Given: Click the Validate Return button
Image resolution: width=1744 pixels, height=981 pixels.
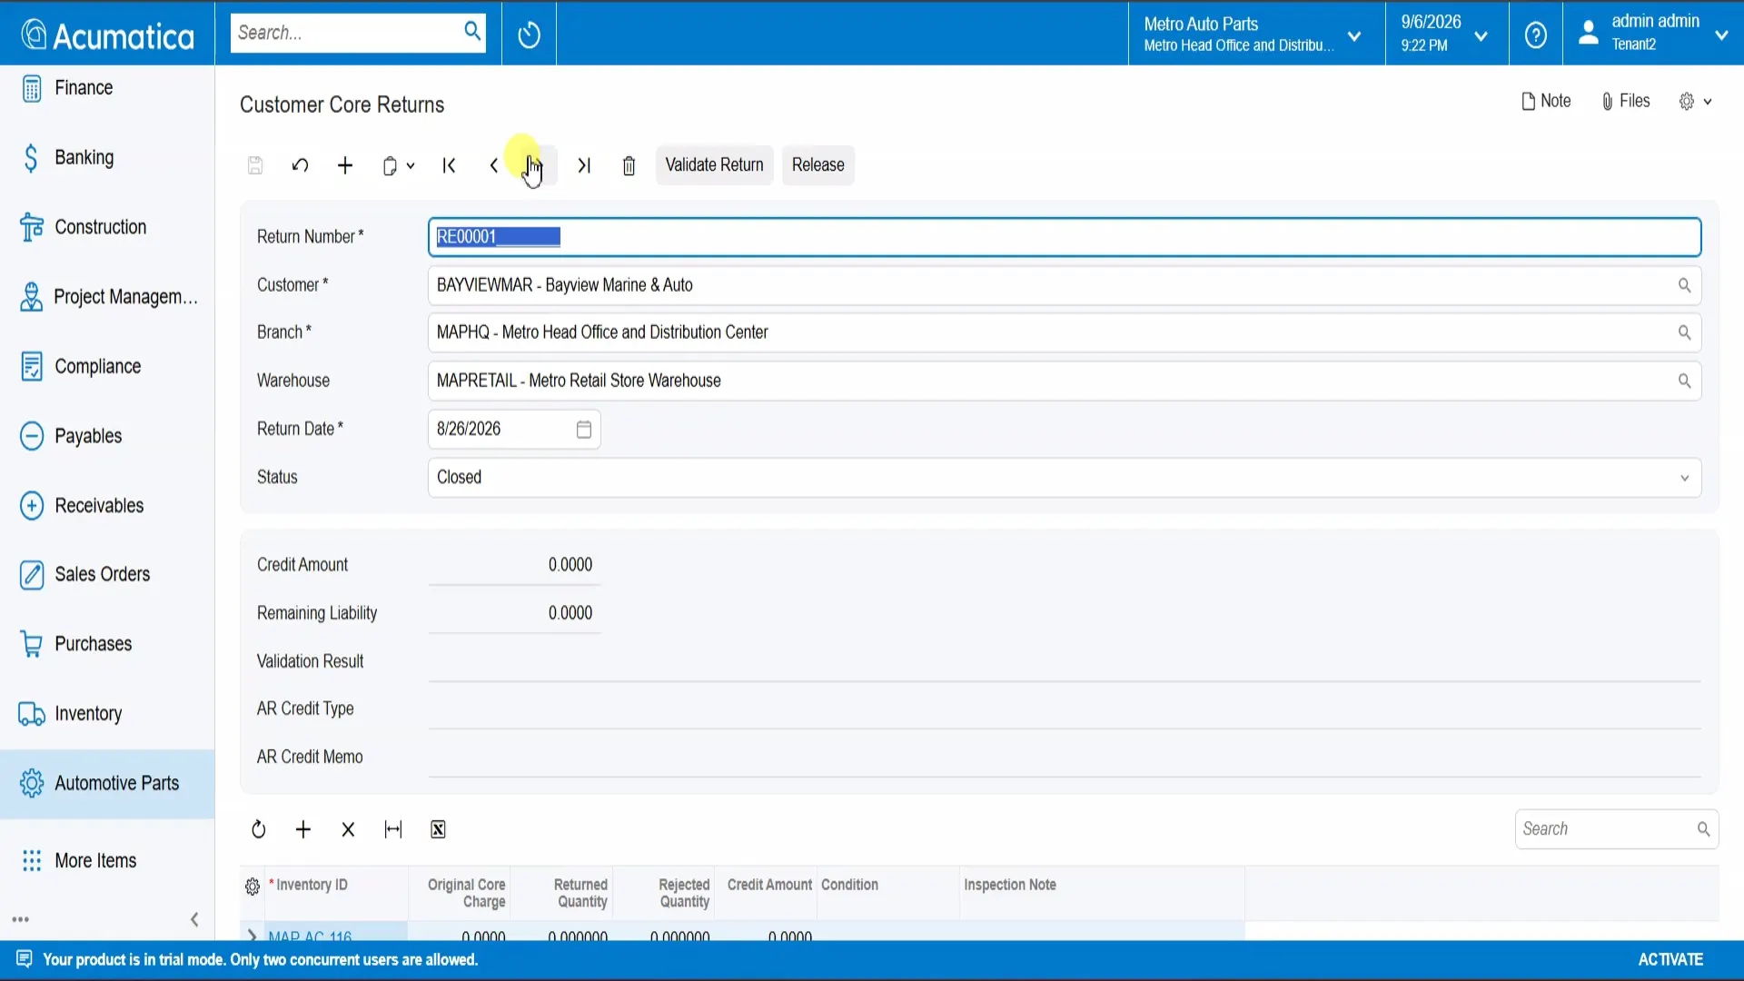Looking at the screenshot, I should point(714,165).
